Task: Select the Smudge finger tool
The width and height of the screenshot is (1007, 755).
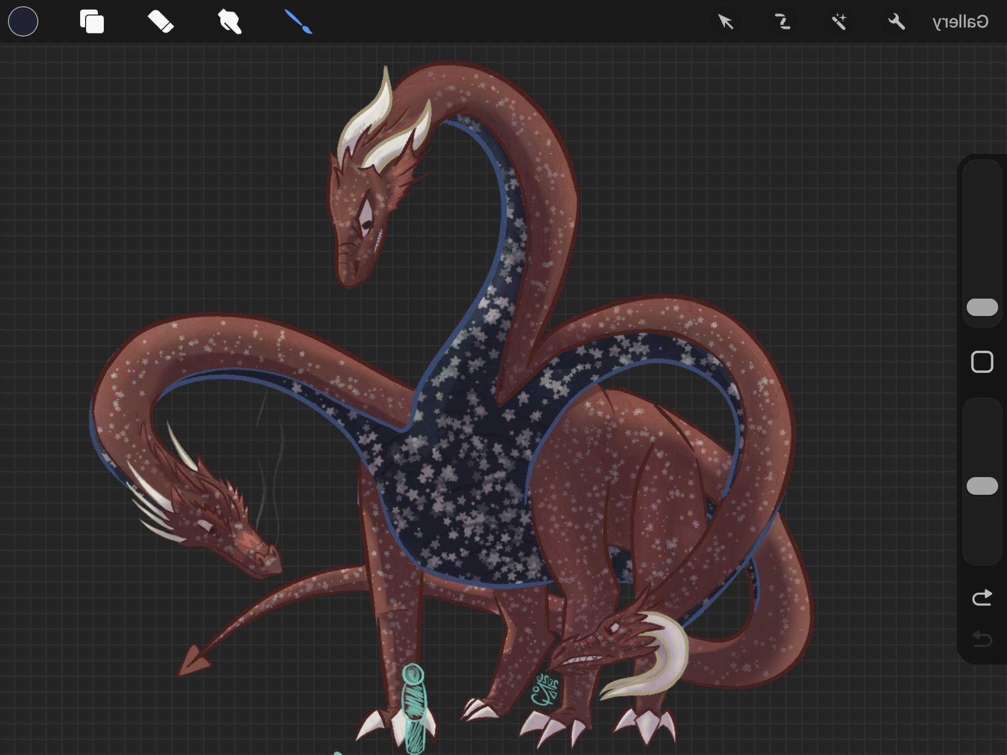Action: [x=229, y=22]
